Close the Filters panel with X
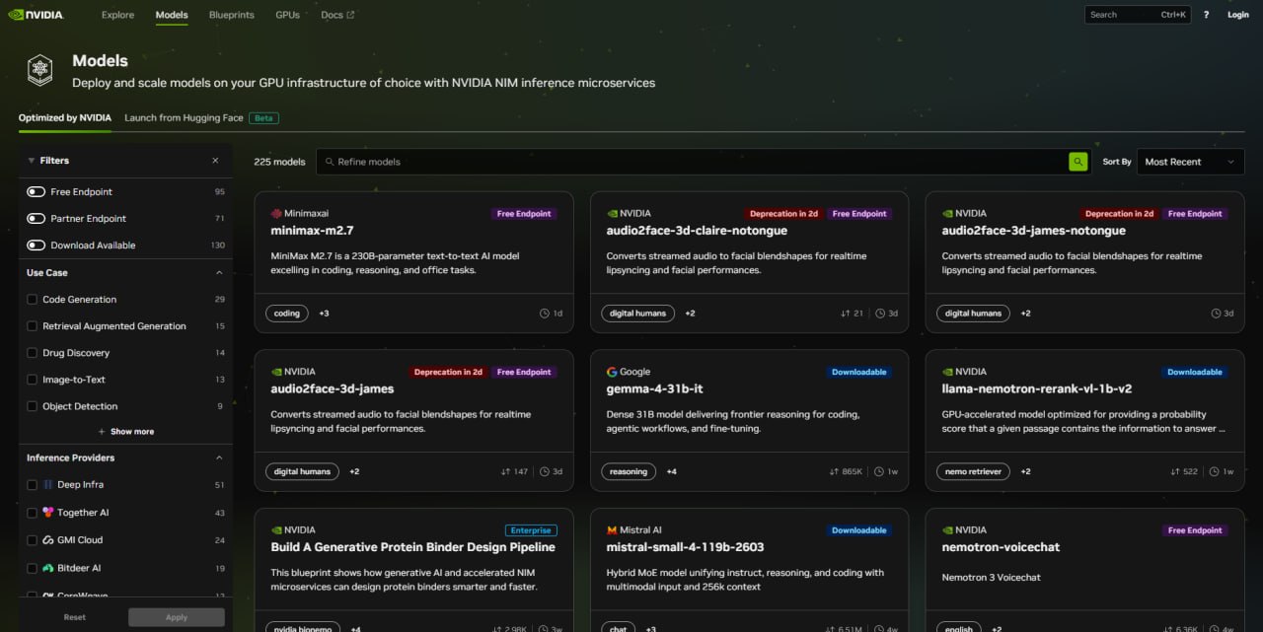1263x632 pixels. [215, 161]
